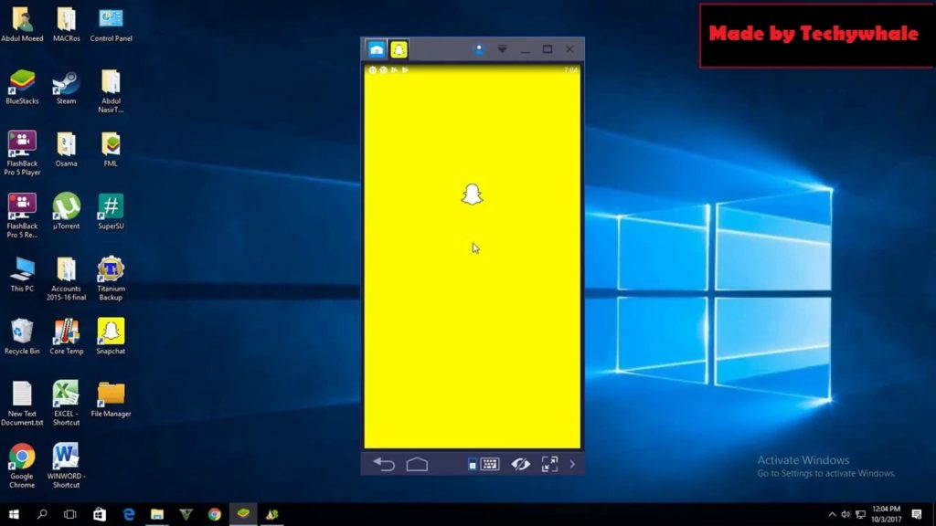Open Microsoft Store from the taskbar
Image resolution: width=936 pixels, height=526 pixels.
[x=99, y=514]
